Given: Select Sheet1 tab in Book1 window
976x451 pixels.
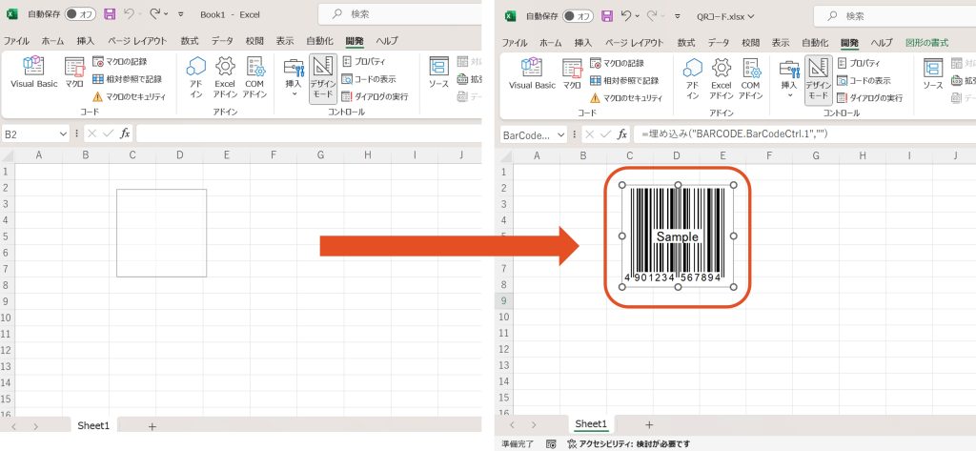Looking at the screenshot, I should tap(93, 425).
